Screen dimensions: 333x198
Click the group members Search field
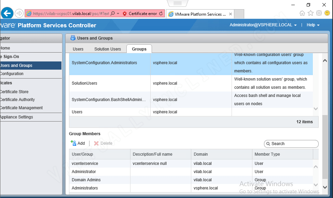pyautogui.click(x=291, y=144)
